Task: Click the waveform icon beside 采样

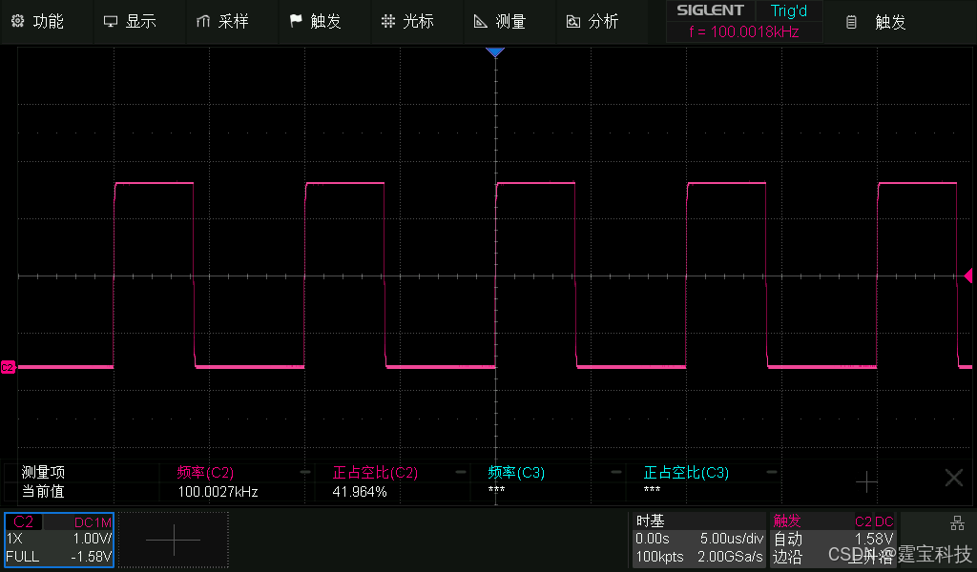Action: pos(203,21)
